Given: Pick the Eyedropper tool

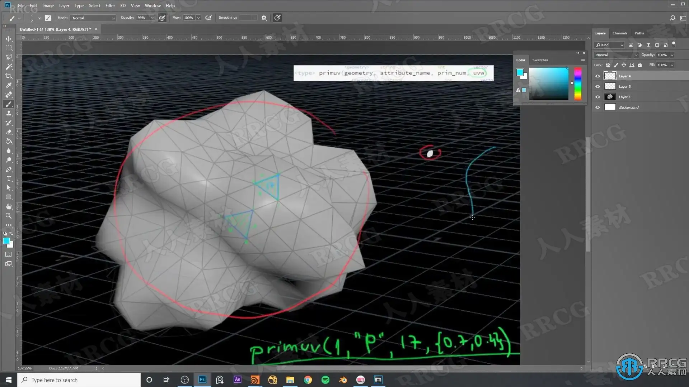Looking at the screenshot, I should [x=9, y=85].
